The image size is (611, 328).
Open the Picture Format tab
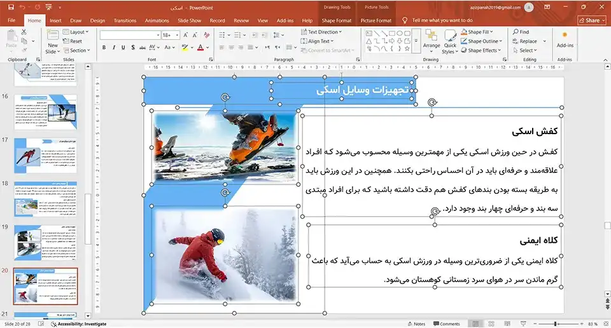click(376, 20)
